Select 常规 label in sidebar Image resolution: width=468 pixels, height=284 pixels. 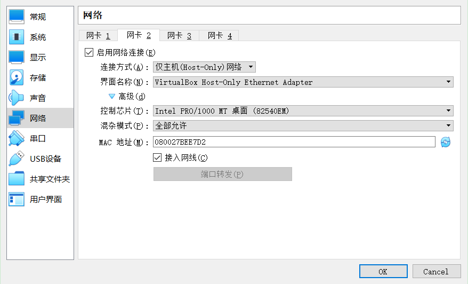click(38, 17)
